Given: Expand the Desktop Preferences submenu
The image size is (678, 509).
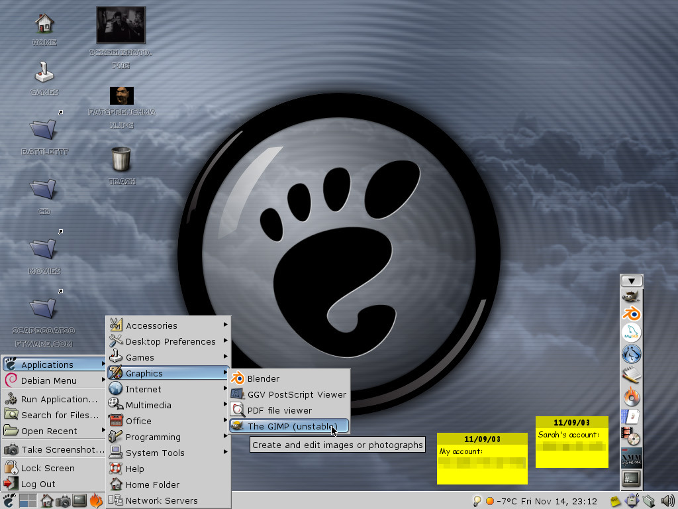Looking at the screenshot, I should pyautogui.click(x=168, y=341).
